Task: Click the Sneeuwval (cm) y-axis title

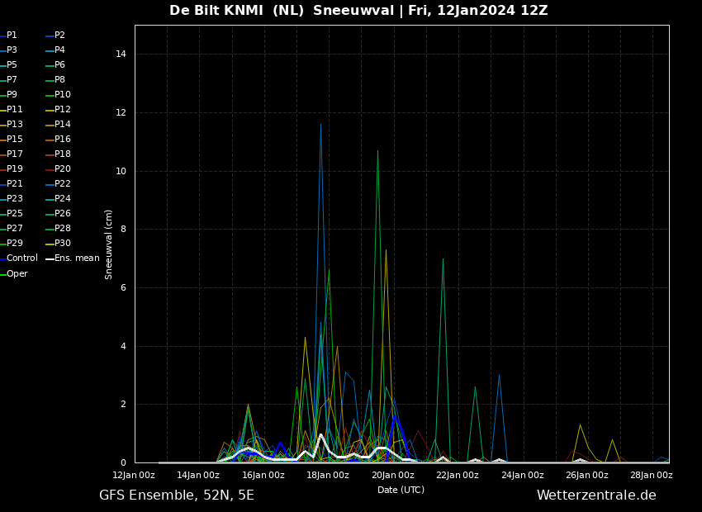Action: click(109, 244)
